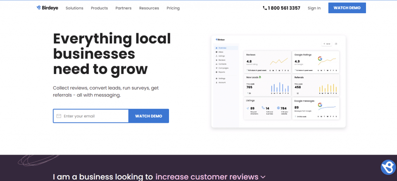The image size is (397, 181).
Task: Click the Overview item in dashboard sidebar
Action: (221, 48)
